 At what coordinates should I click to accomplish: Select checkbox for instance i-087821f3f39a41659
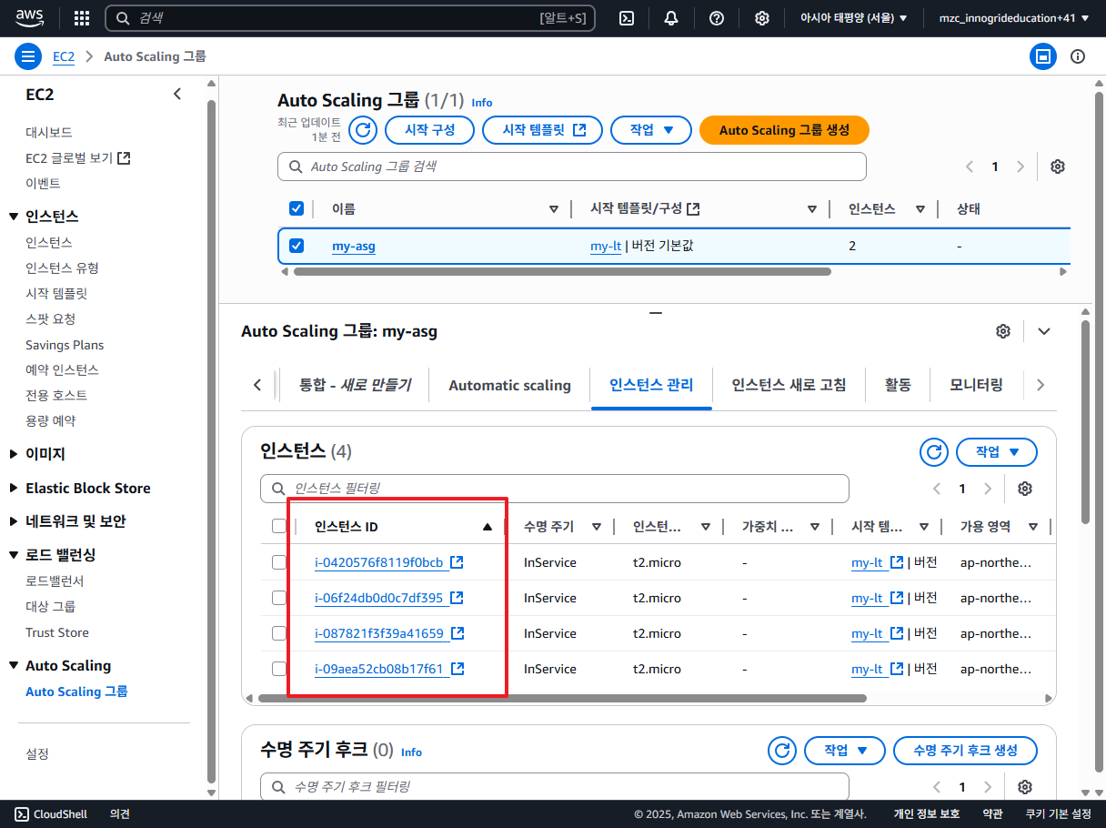point(279,633)
